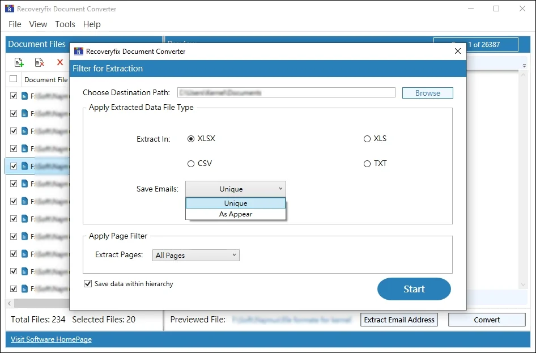Open the View menu
This screenshot has height=353, width=536.
click(38, 24)
